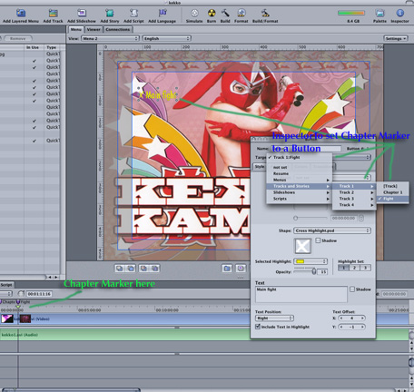Click the first display-mode icon below the menu canvas
Viewport: 414px width, 392px height.
tap(227, 269)
